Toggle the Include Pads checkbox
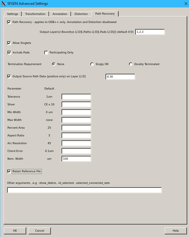This screenshot has height=237, width=189. pos(9,53)
